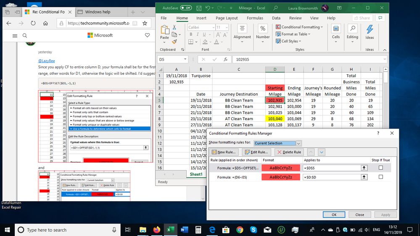Click the Format Painter brush icon
Screen dimensions: 420x236
click(x=174, y=42)
